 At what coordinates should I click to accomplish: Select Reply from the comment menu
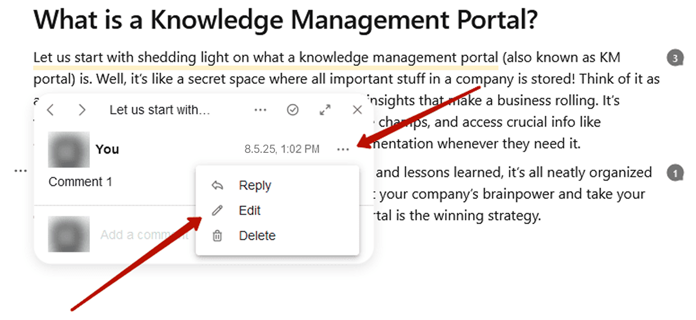255,186
